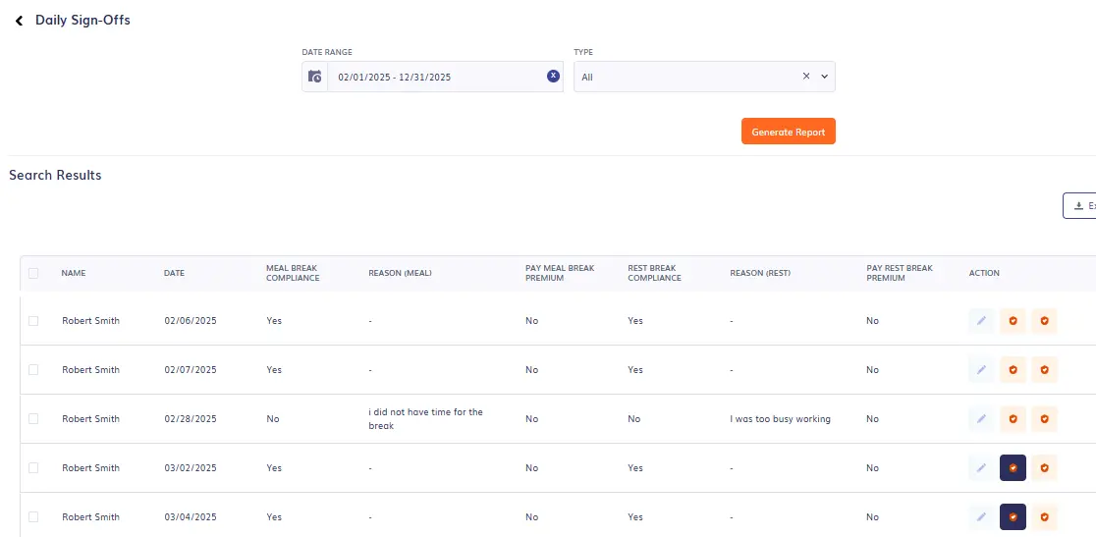Click the dark blue shield for 03/04/2025
The height and width of the screenshot is (537, 1096).
(x=1013, y=517)
